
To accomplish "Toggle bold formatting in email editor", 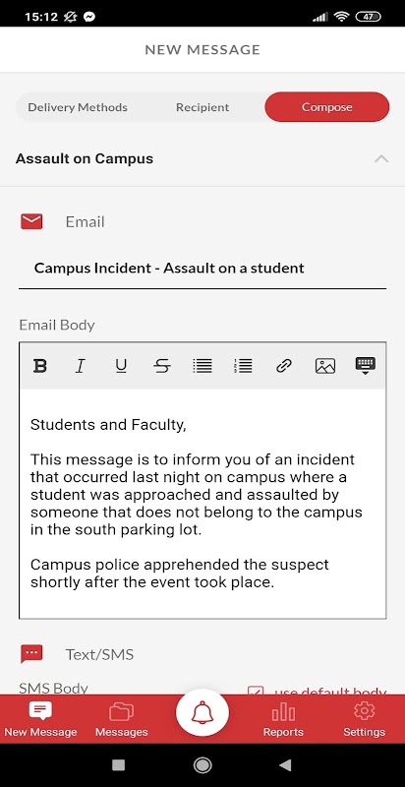I will (39, 366).
